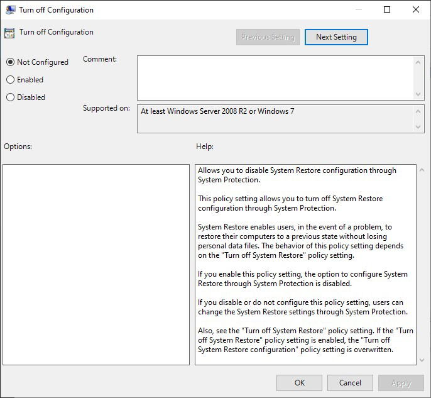Screen dimensions: 431x398
Task: Click the "Help:" label
Action: (205, 146)
